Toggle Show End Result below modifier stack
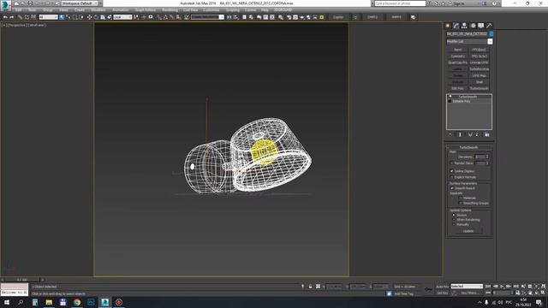The image size is (548, 308). pos(460,134)
